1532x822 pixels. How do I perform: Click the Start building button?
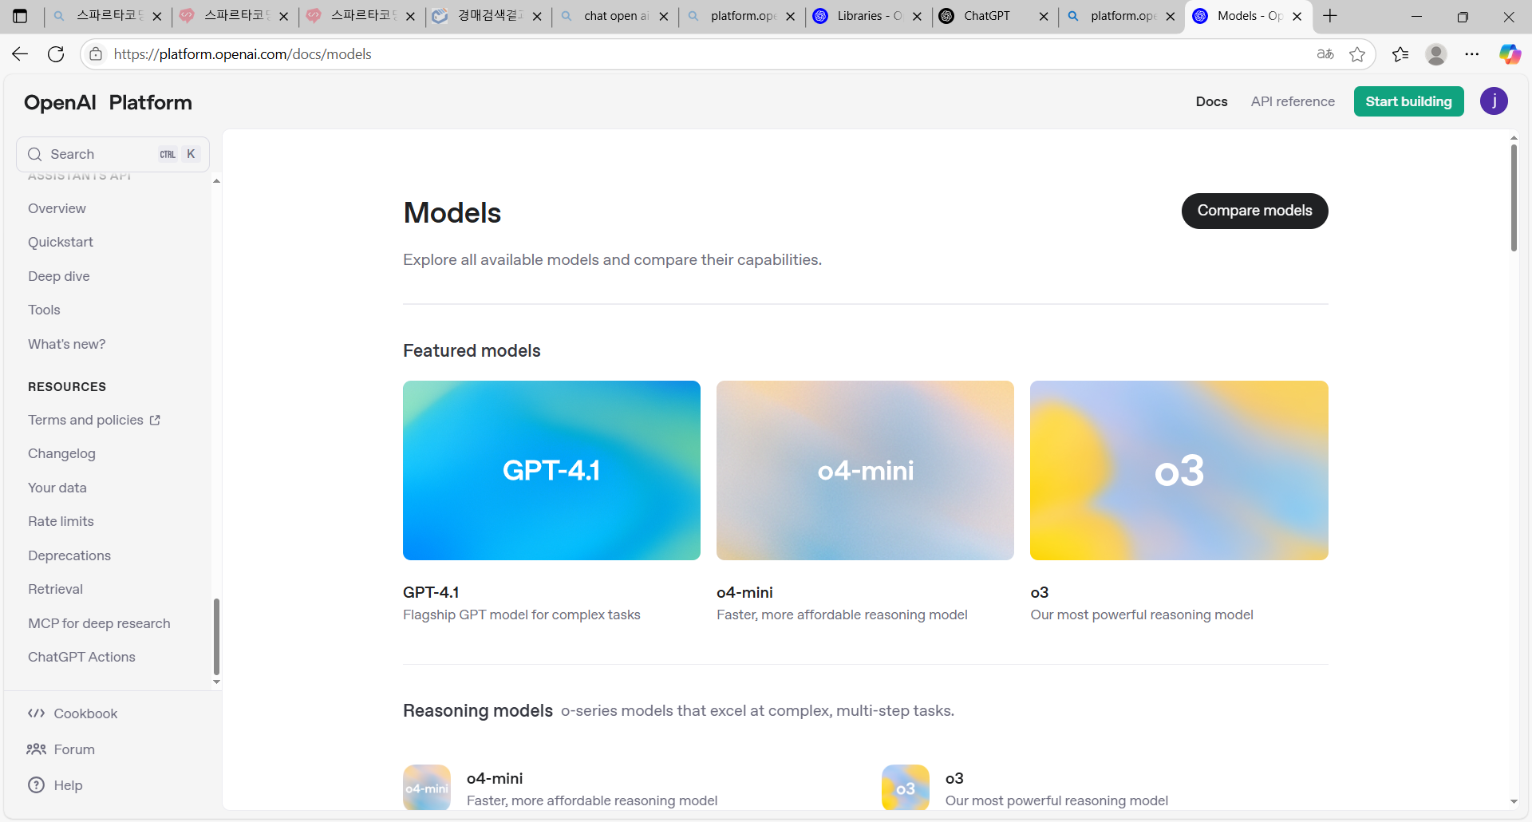pos(1408,101)
